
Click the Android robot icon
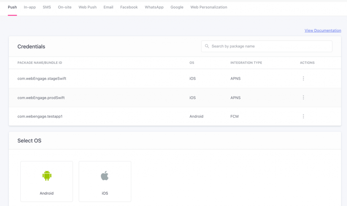click(47, 176)
